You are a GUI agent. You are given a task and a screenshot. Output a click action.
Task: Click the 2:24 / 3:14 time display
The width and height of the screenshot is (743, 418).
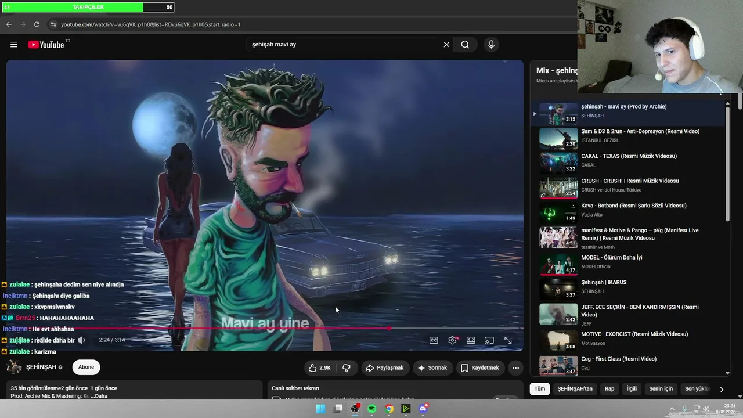(x=112, y=340)
